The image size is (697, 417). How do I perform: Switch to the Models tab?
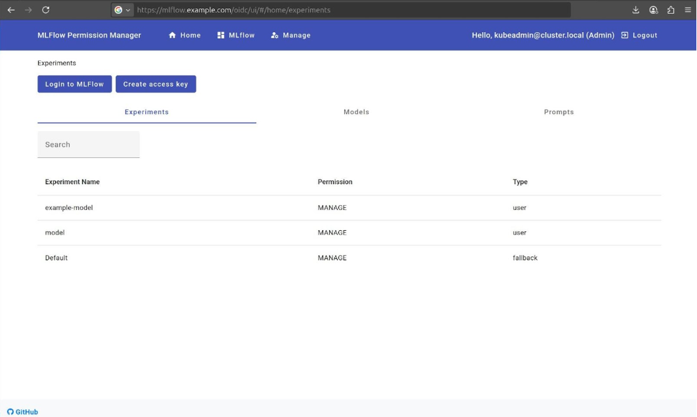pos(356,112)
